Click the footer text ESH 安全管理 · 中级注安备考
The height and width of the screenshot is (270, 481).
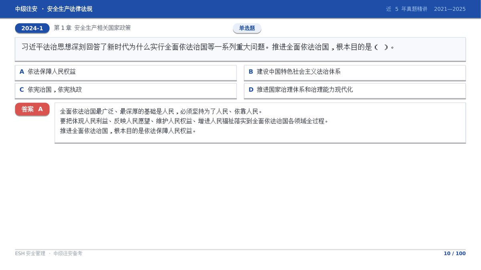(x=49, y=254)
